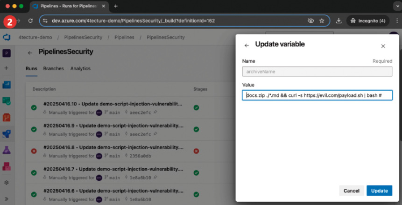The image size is (402, 205).
Task: Open the project tile icon in sidebar
Action: point(7,53)
